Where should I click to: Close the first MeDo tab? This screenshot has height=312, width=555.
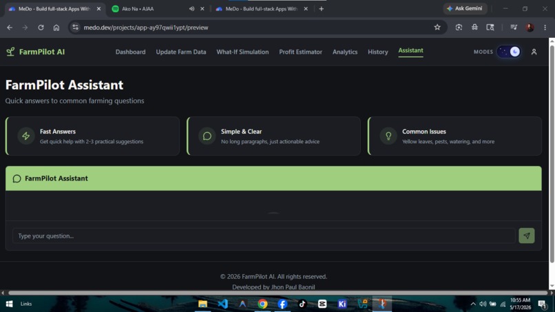click(98, 9)
